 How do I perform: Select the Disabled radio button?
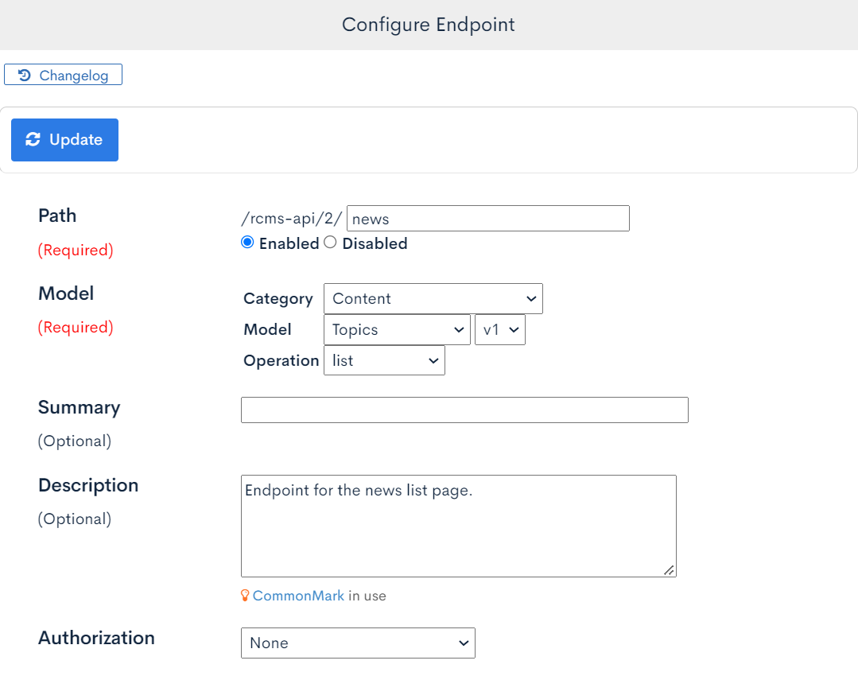330,242
